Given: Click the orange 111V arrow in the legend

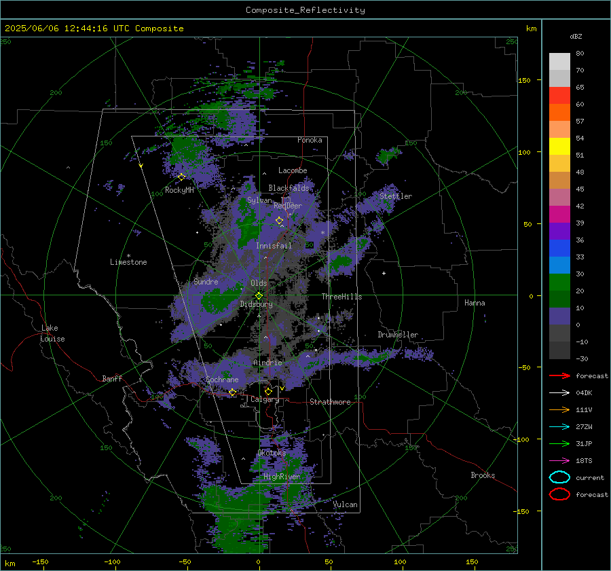Looking at the screenshot, I should [x=559, y=409].
